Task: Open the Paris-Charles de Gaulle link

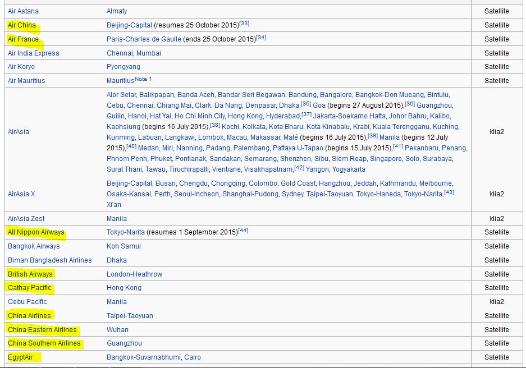Action: coord(144,39)
